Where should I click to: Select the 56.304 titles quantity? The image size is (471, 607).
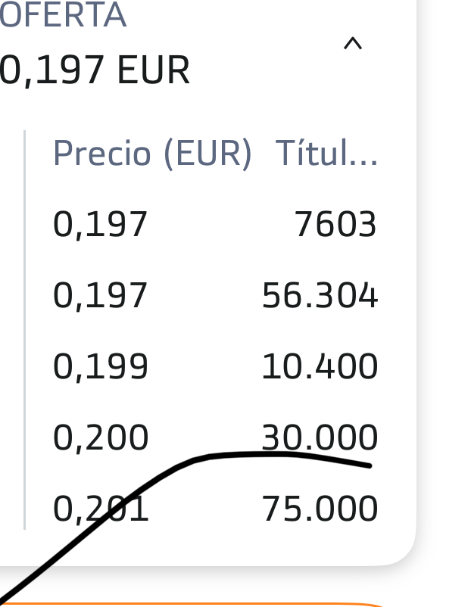click(320, 295)
